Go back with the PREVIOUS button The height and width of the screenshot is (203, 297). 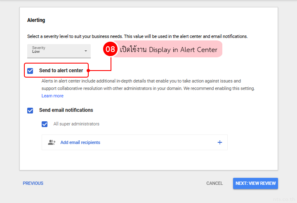(x=33, y=183)
